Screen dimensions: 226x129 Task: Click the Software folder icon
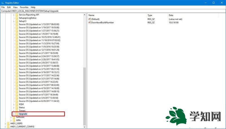pos(14,117)
